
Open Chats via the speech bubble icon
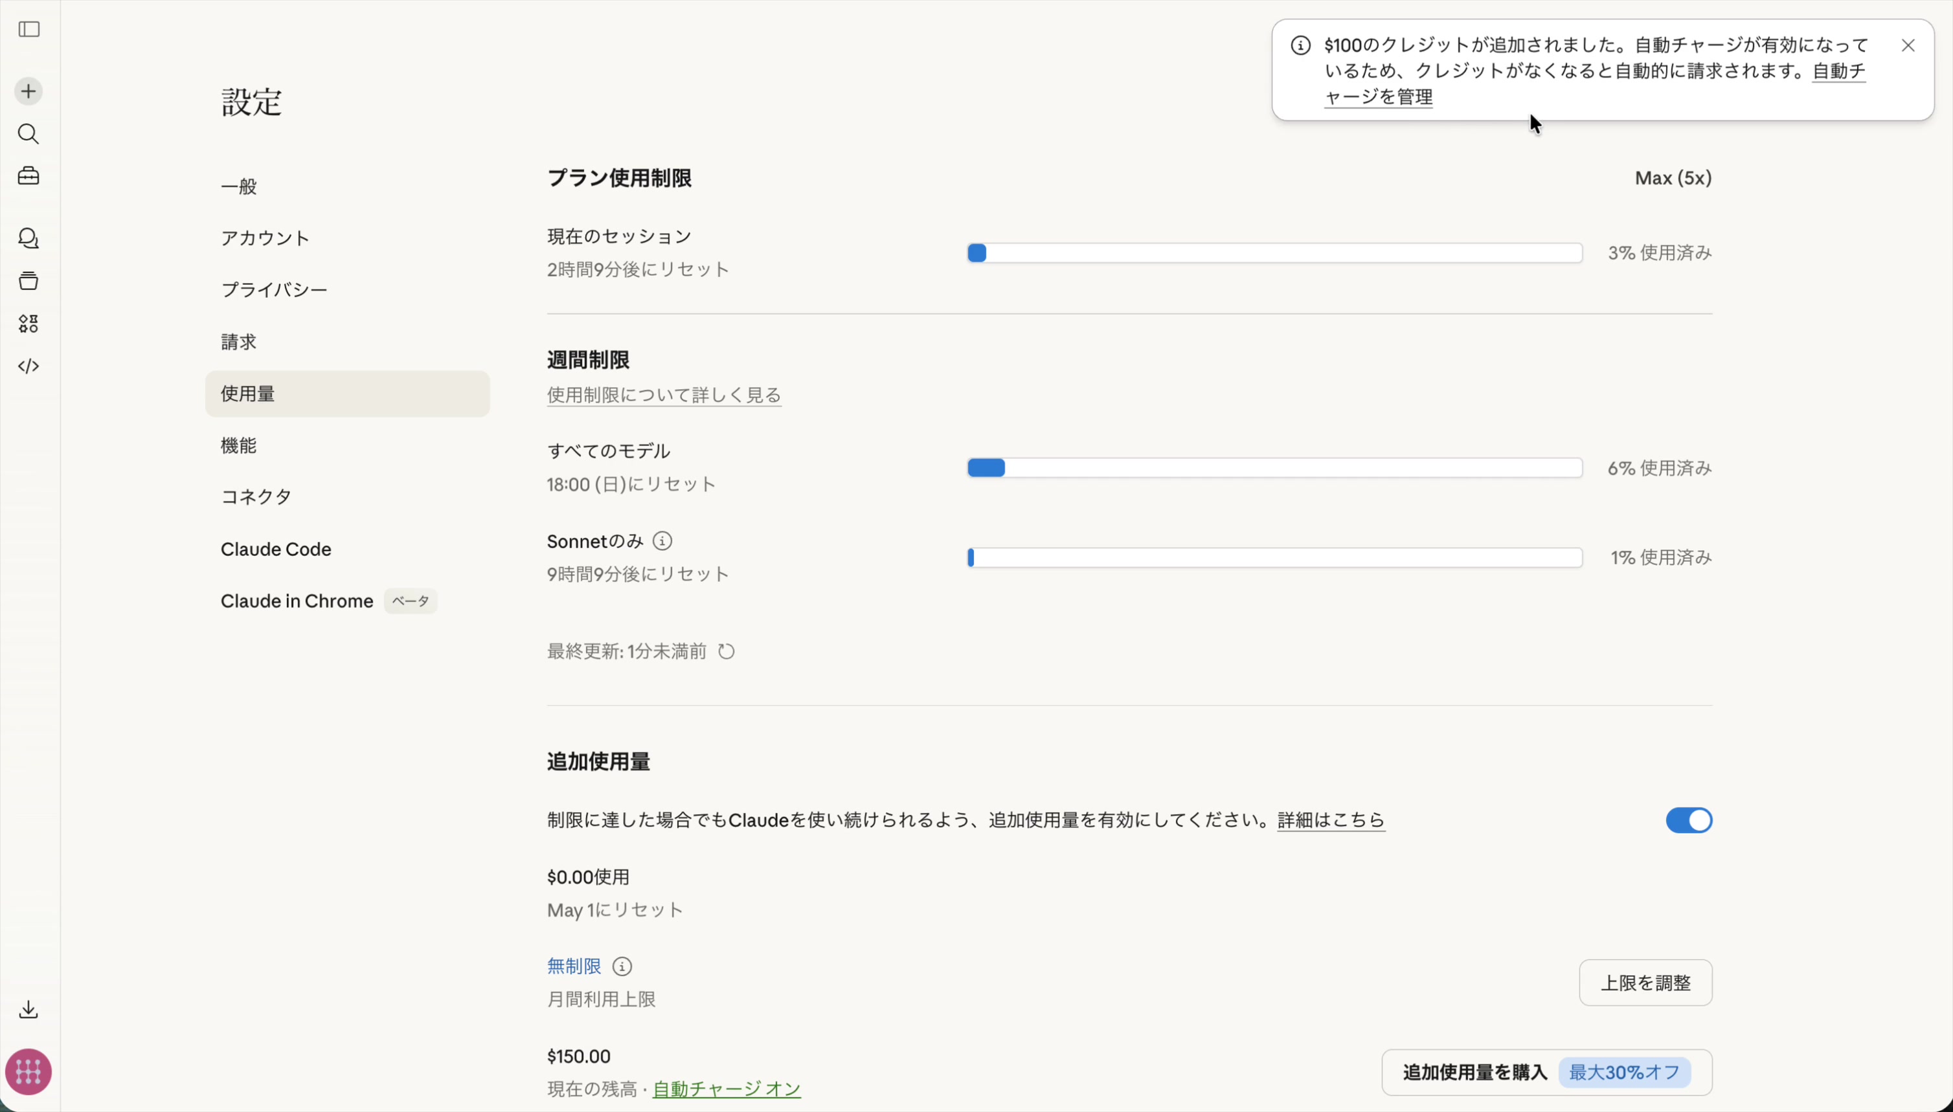[x=29, y=238]
